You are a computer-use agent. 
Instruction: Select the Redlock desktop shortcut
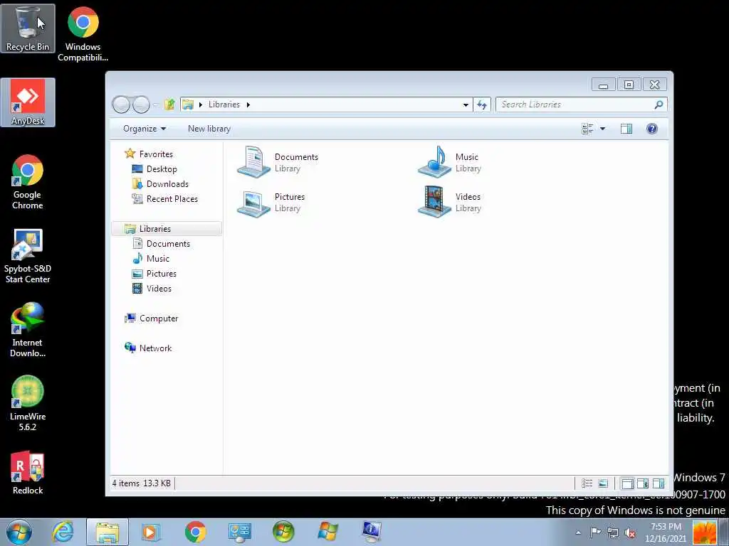tap(28, 472)
